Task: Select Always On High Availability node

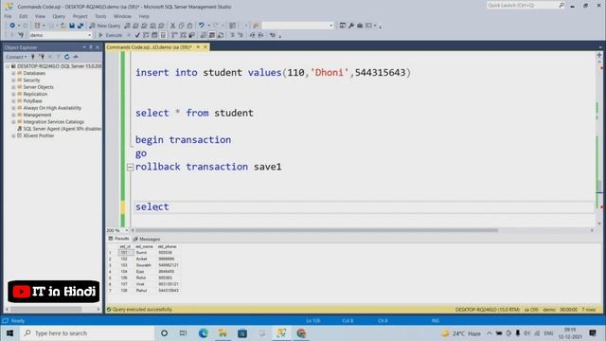Action: coord(52,108)
